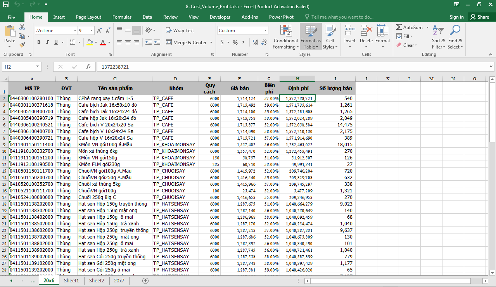496x287 pixels.
Task: Open the Format cells menu
Action: [383, 37]
